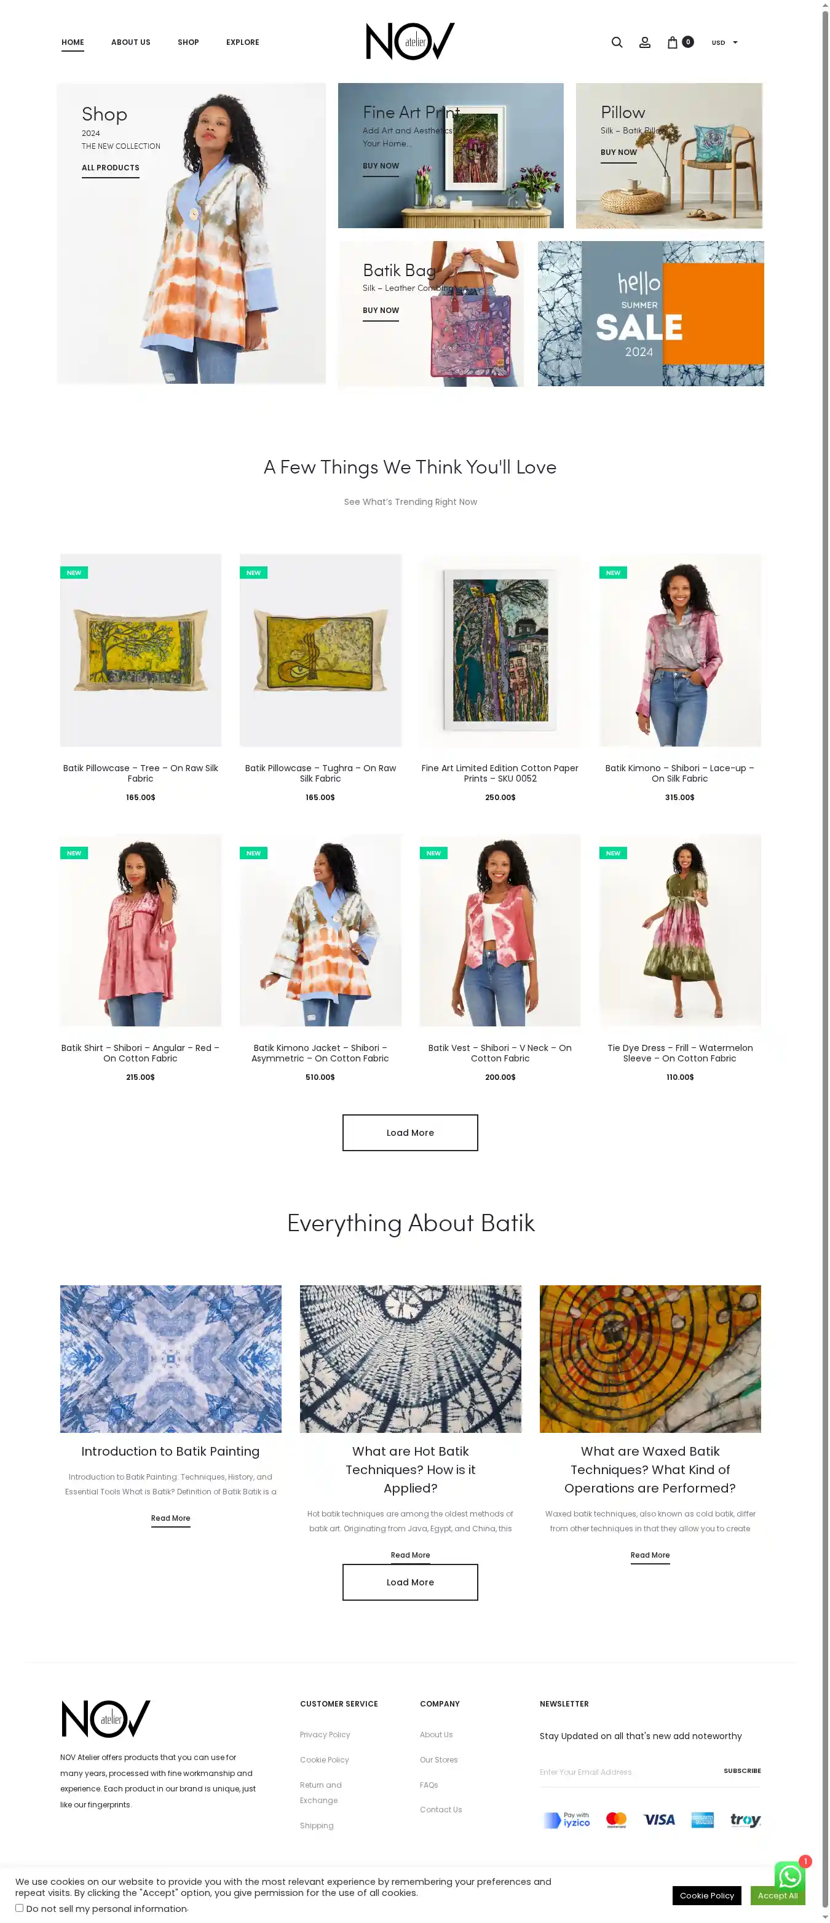Click the NOV atelier footer logo
Screen dimensions: 830x1923
coord(105,1718)
